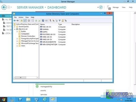This screenshot has width=136, height=102.
Task: Open All Servers in Server Manager sidebar
Action: (x=7, y=19)
